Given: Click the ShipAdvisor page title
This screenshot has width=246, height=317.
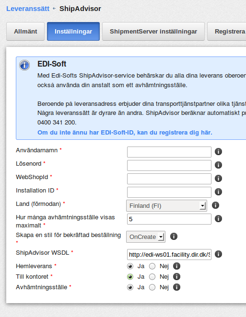Looking at the screenshot, I should pos(80,9).
